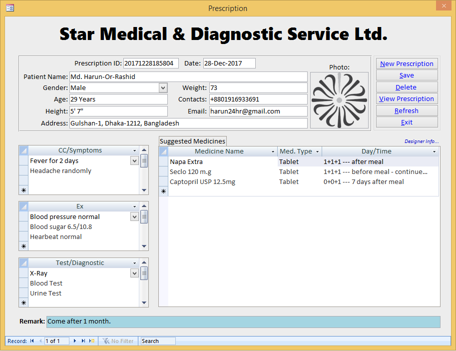
Task: Create new blank record icon
Action: tap(92, 341)
